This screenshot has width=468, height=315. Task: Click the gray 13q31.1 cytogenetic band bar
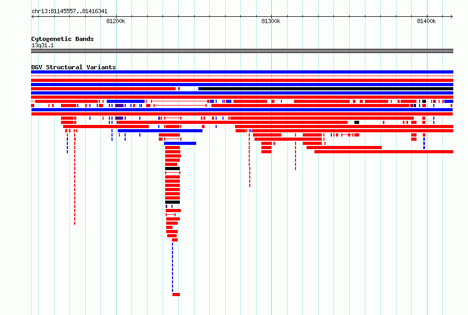click(x=242, y=51)
